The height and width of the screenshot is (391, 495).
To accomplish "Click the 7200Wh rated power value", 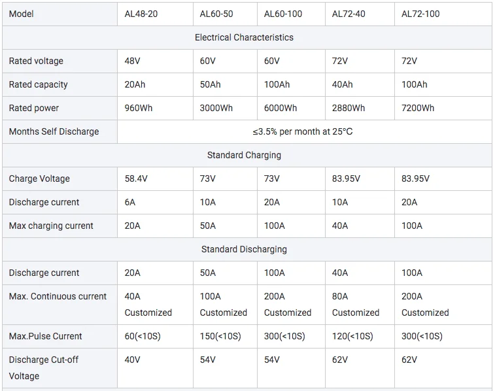I will tap(418, 108).
